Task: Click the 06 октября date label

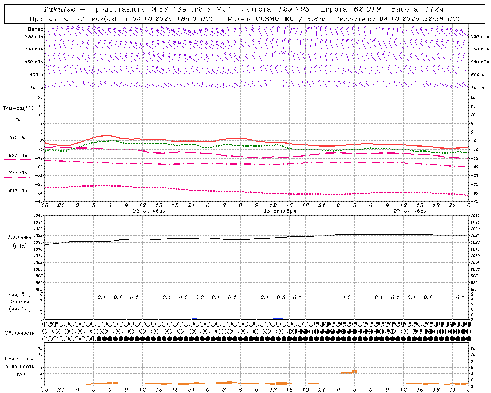Action: 280,211
